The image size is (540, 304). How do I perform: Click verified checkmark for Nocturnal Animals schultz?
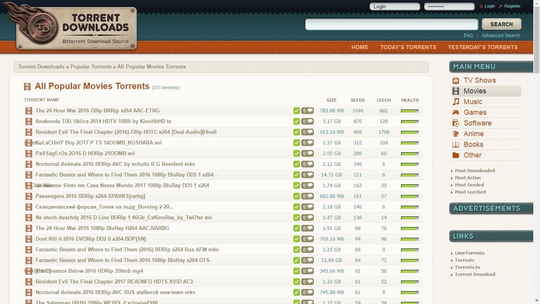(296, 164)
